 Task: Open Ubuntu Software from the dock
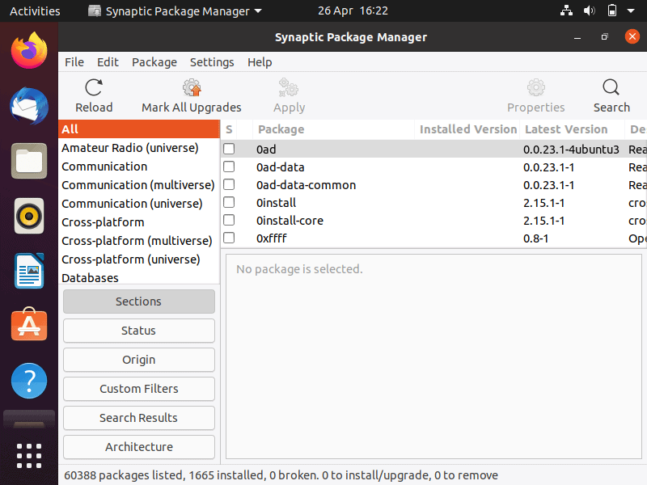point(29,325)
